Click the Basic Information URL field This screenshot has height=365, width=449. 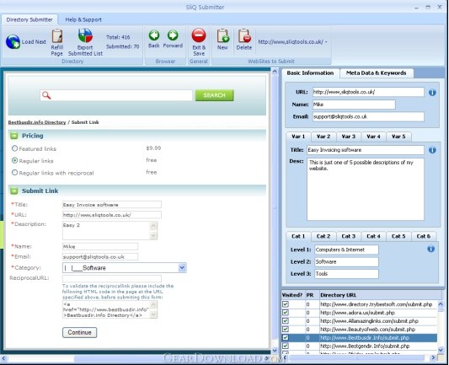(368, 92)
